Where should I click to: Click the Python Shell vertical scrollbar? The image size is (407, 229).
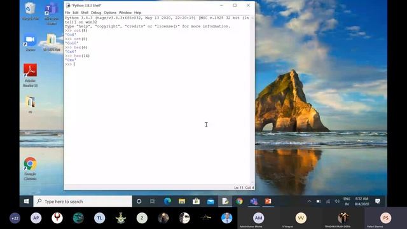252,101
